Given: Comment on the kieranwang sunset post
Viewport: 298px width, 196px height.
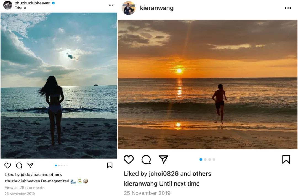Looking at the screenshot, I should coord(146,159).
